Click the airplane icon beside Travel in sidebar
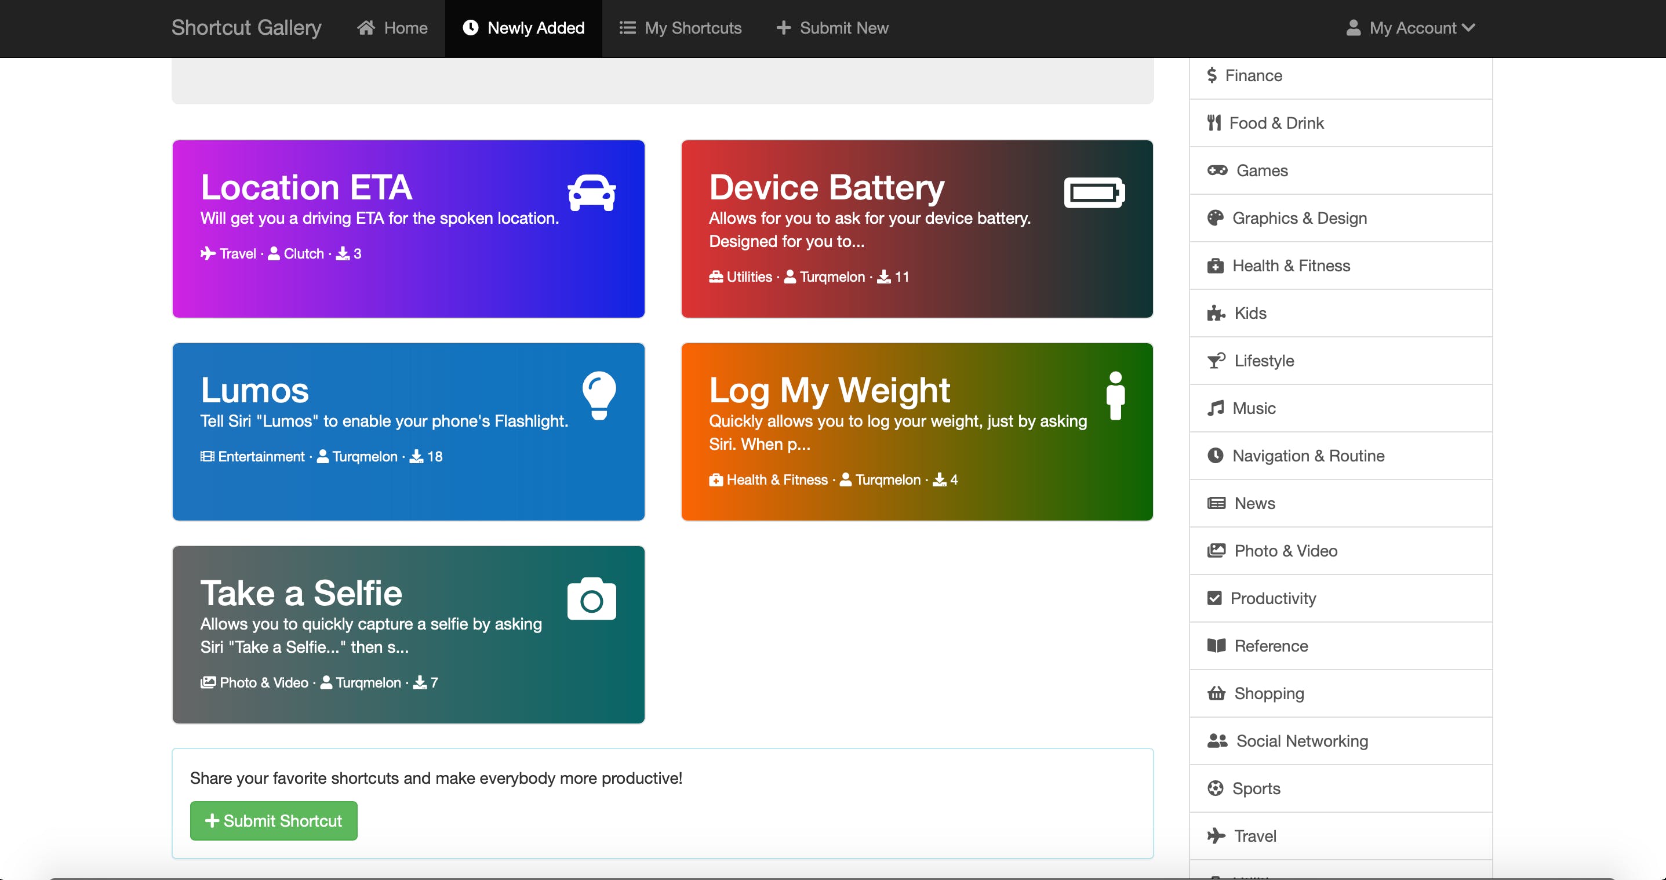This screenshot has height=880, width=1666. pyautogui.click(x=1216, y=836)
